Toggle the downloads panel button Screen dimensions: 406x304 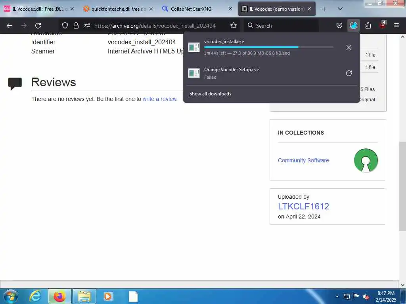click(353, 25)
